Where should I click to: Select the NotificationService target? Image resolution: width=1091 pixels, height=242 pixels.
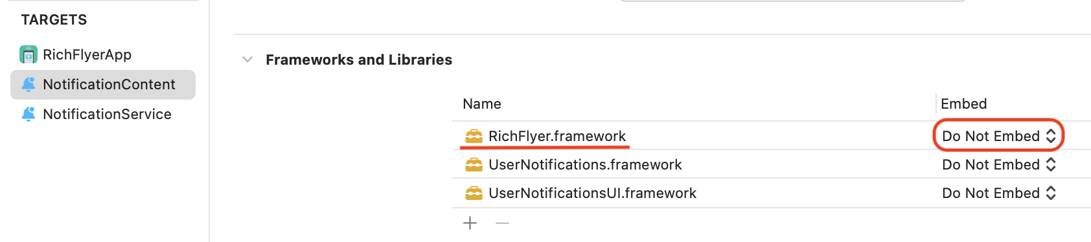pyautogui.click(x=103, y=114)
